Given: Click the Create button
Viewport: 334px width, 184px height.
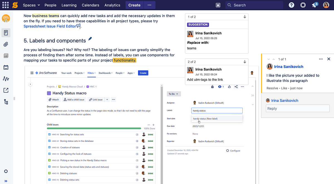Looking at the screenshot, I should point(134,5).
